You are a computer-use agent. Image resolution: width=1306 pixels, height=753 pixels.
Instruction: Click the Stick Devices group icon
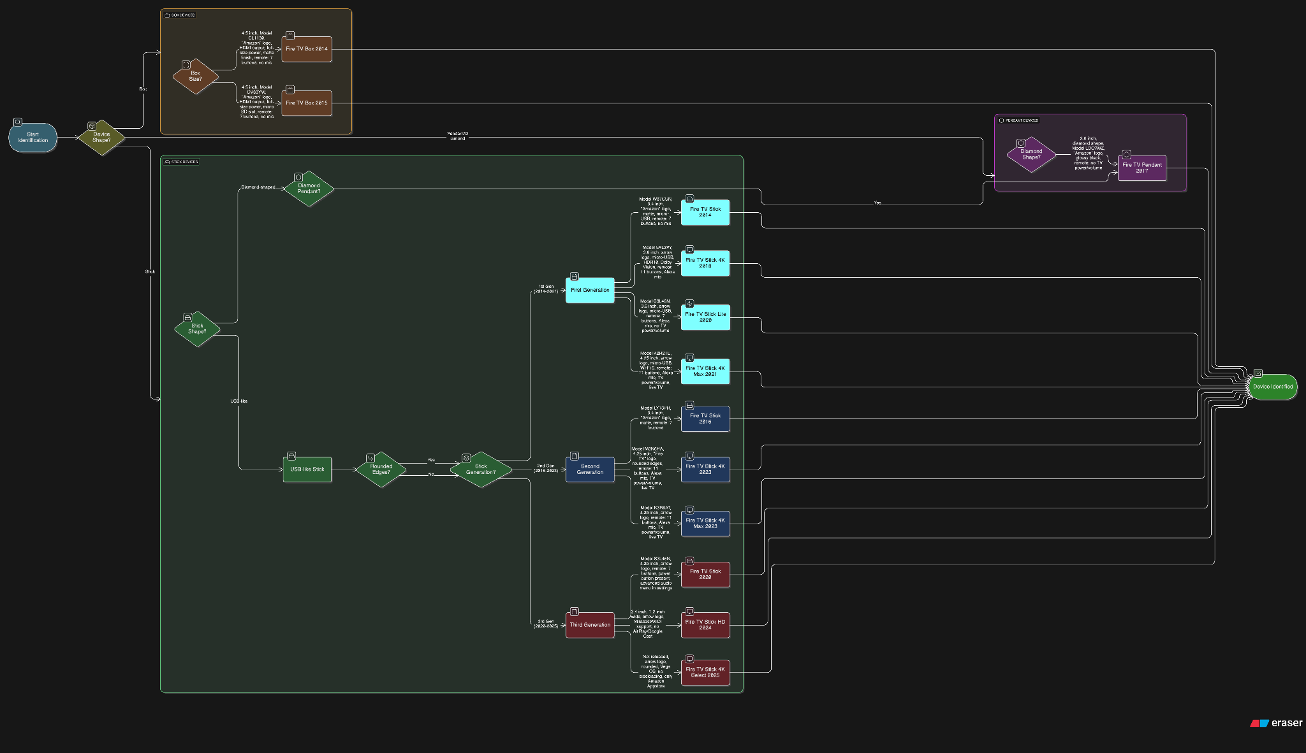point(167,162)
